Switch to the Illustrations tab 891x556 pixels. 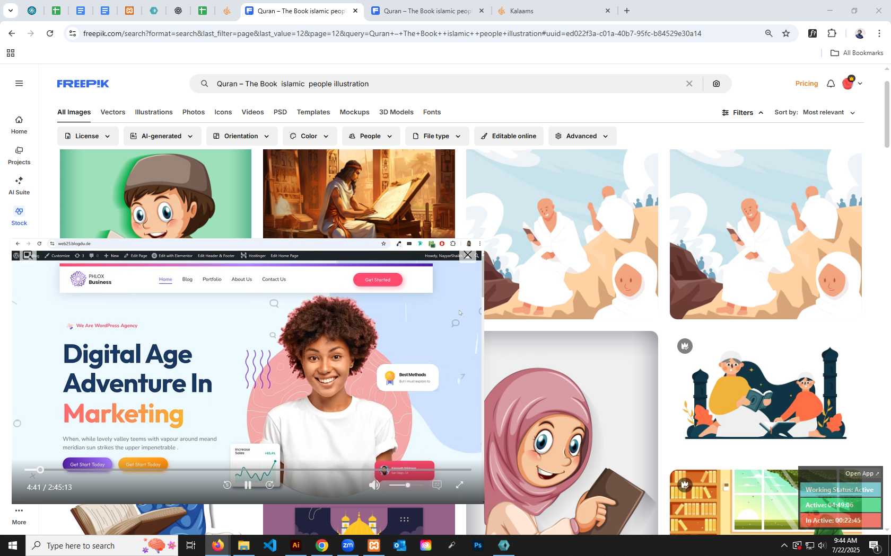point(154,112)
